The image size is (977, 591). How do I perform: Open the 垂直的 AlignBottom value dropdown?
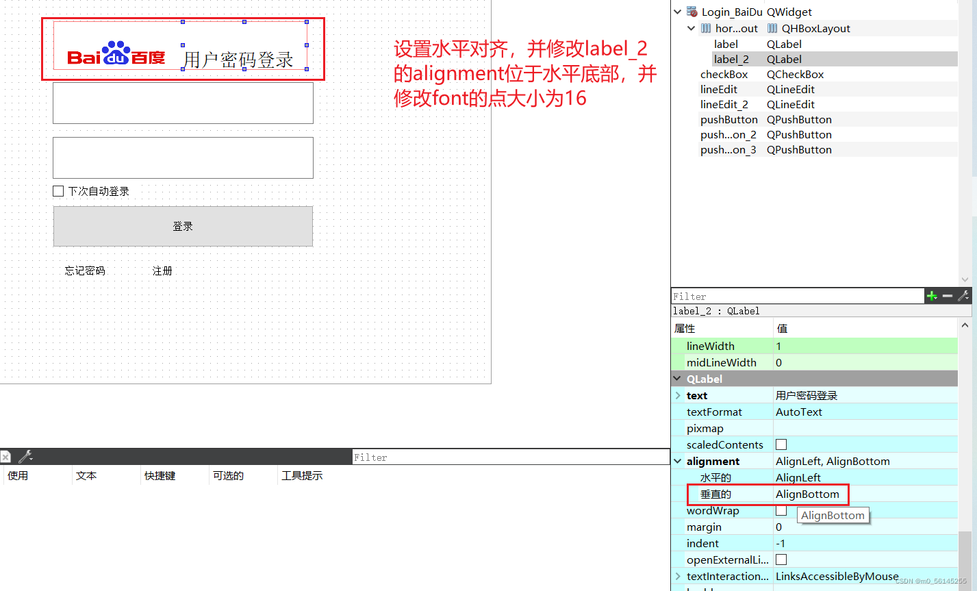pos(865,494)
